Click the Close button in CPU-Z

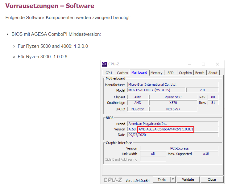[212, 180]
